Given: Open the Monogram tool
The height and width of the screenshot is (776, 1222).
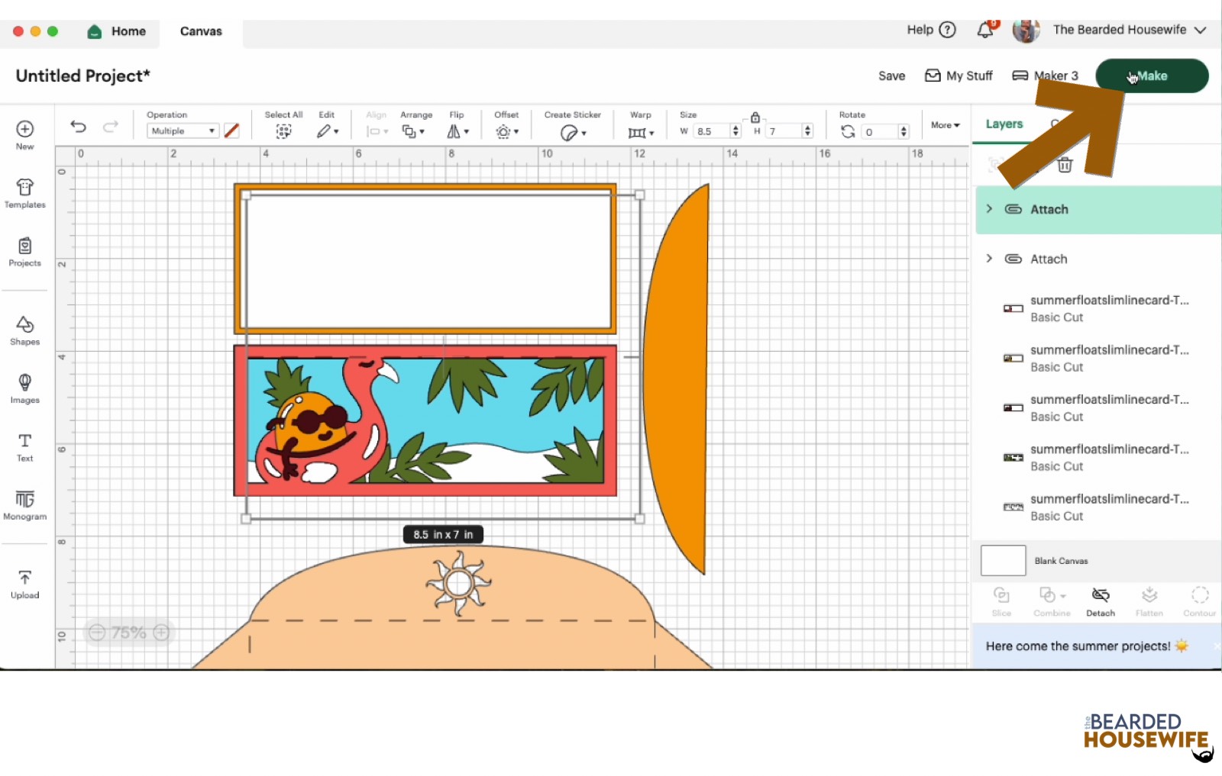Looking at the screenshot, I should click(x=24, y=504).
